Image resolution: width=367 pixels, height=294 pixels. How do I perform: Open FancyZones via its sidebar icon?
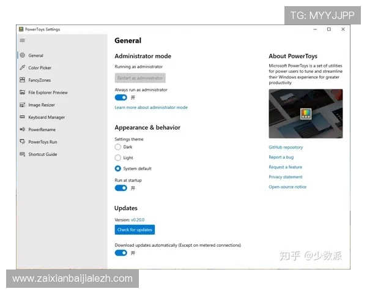(22, 80)
